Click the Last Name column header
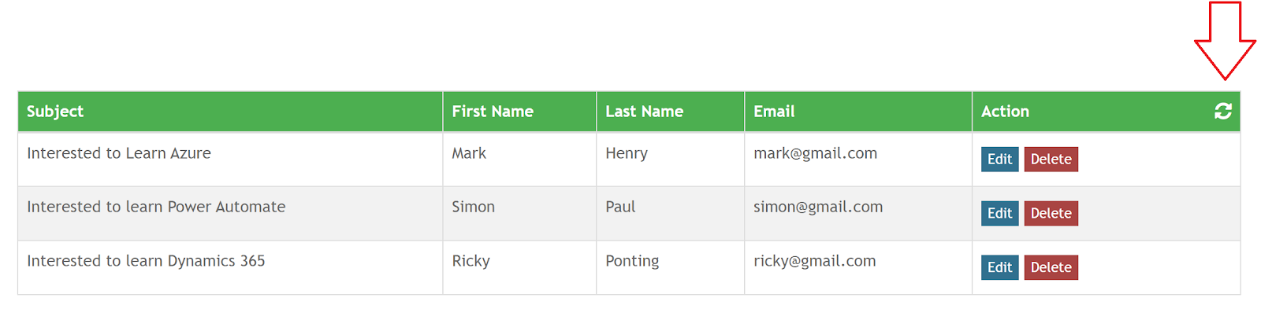 click(644, 112)
